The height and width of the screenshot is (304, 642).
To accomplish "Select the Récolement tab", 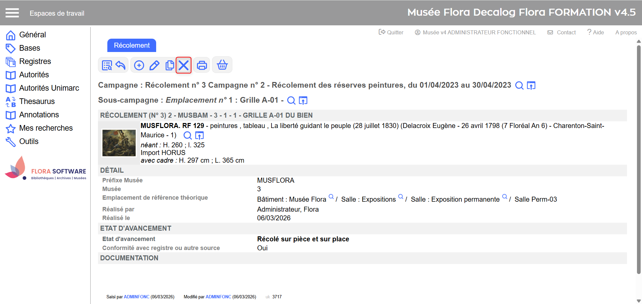I will 132,45.
